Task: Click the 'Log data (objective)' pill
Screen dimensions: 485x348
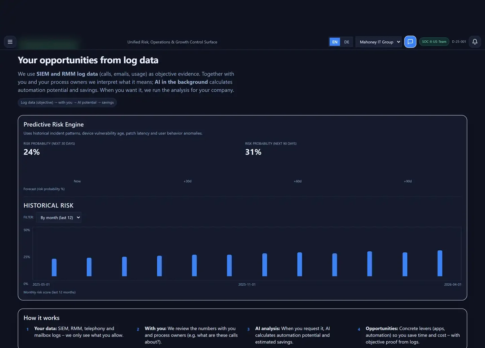Action: tap(67, 102)
